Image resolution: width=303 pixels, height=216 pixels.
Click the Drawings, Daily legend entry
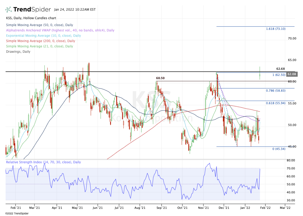[18, 52]
